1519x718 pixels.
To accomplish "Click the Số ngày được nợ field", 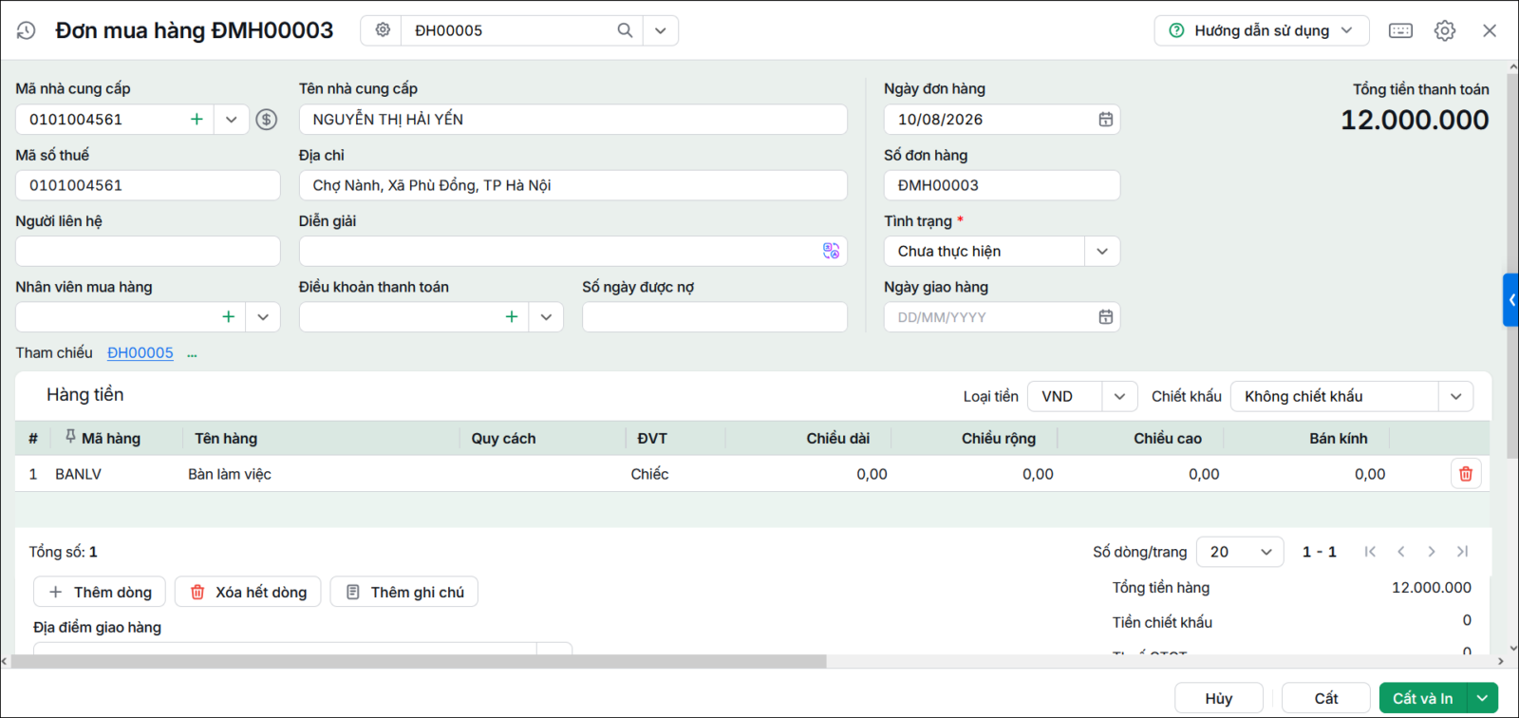I will (714, 317).
